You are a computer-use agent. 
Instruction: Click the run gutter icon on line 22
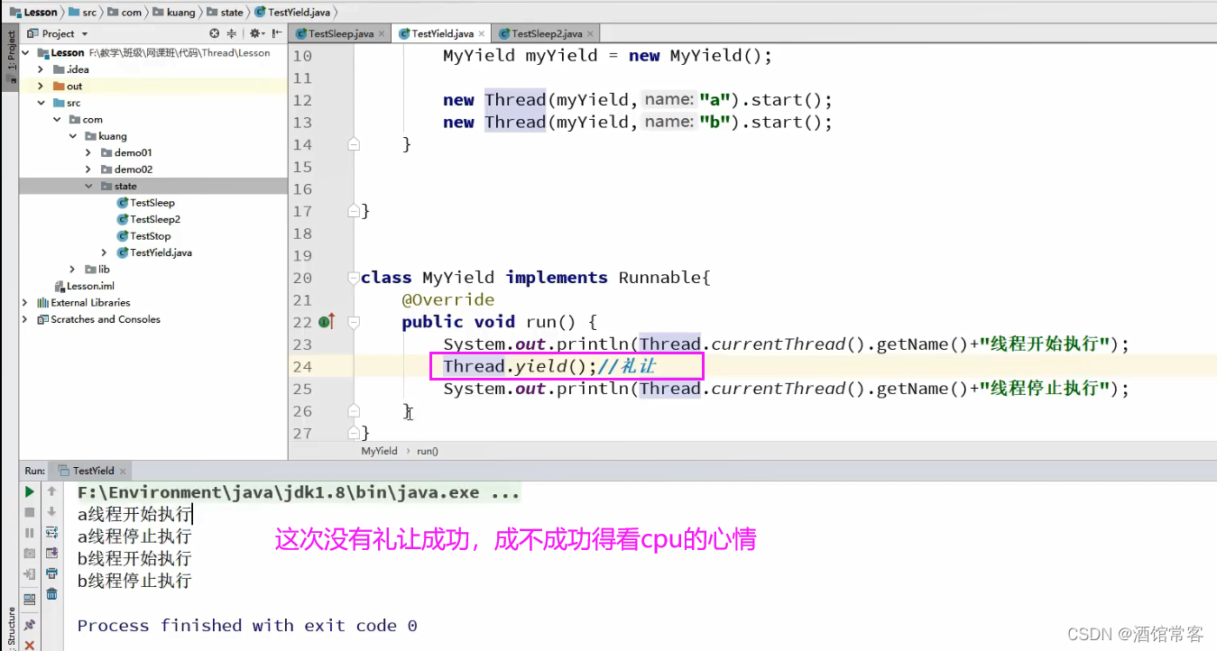327,322
